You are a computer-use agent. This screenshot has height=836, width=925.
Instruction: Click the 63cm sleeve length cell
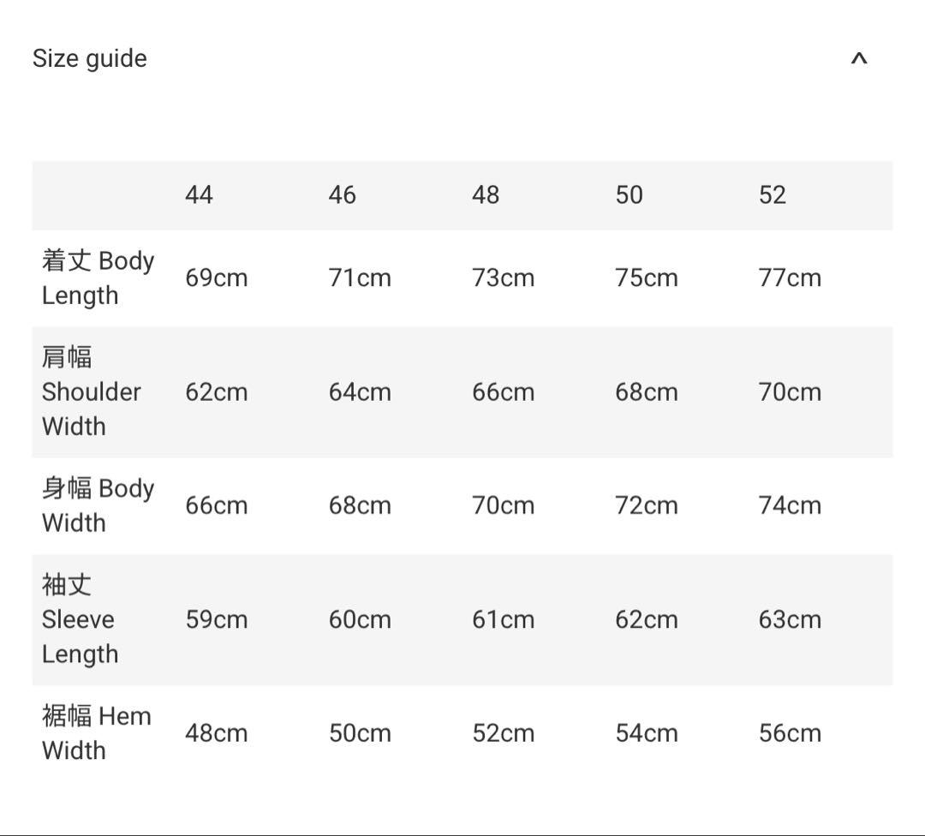[790, 619]
